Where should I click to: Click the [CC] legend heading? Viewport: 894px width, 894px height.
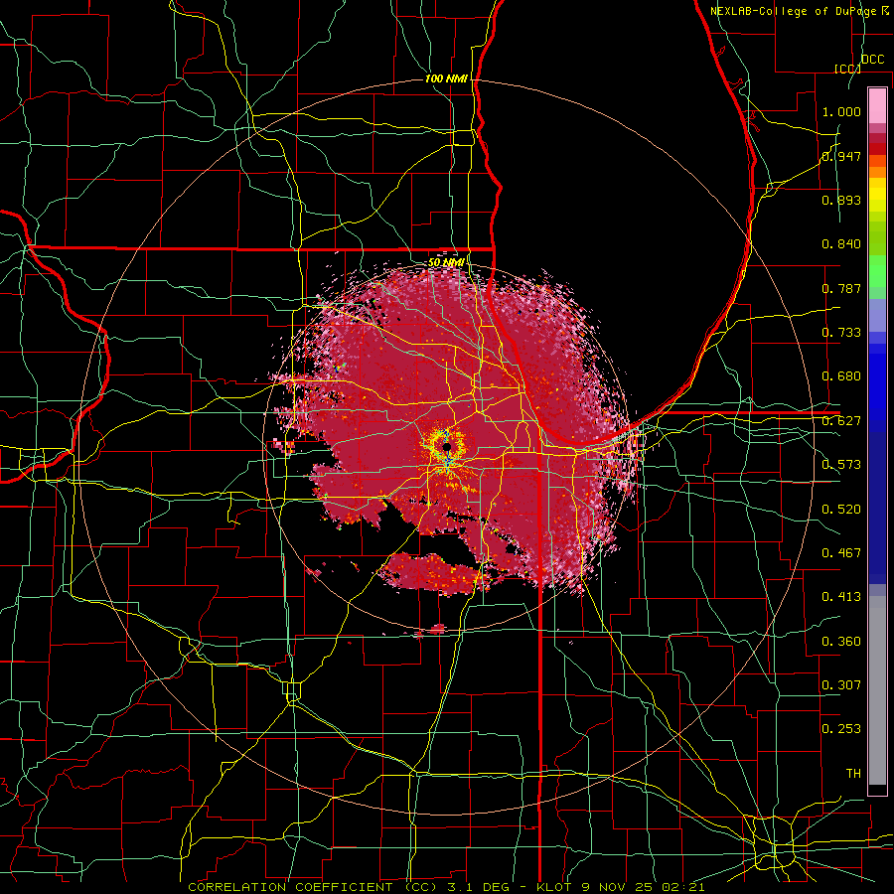(x=847, y=69)
